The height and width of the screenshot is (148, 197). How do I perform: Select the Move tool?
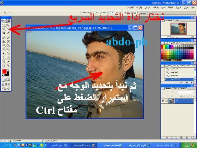(8, 25)
